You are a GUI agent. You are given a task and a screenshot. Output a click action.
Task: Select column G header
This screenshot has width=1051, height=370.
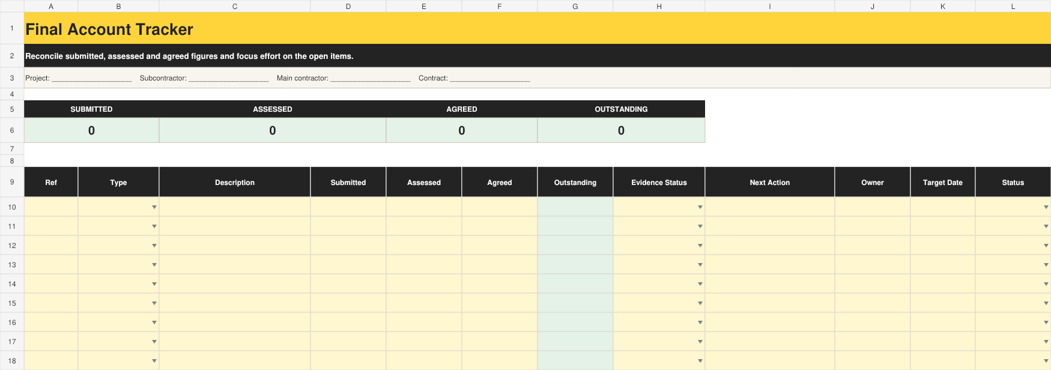click(x=575, y=6)
